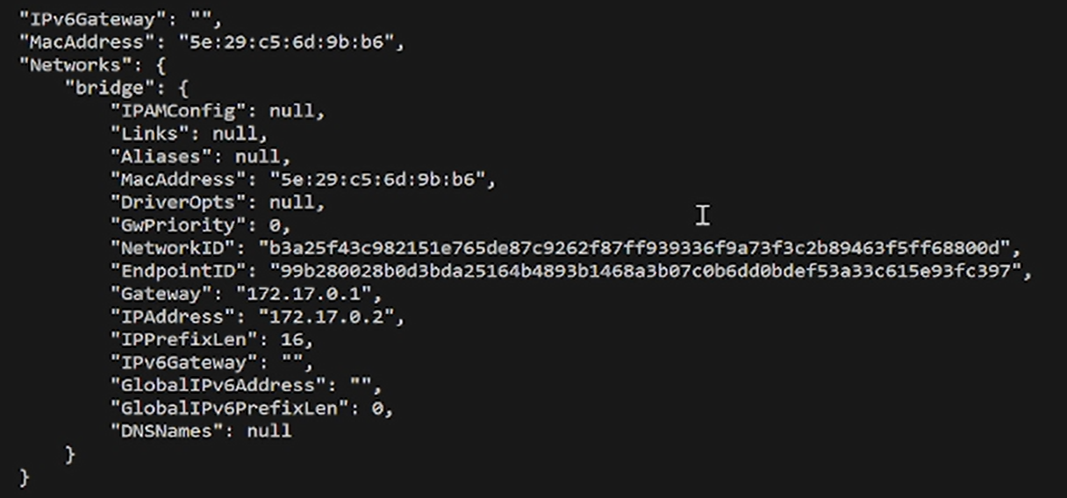This screenshot has width=1067, height=498.
Task: Click the null value of DNSNames
Action: coord(269,430)
